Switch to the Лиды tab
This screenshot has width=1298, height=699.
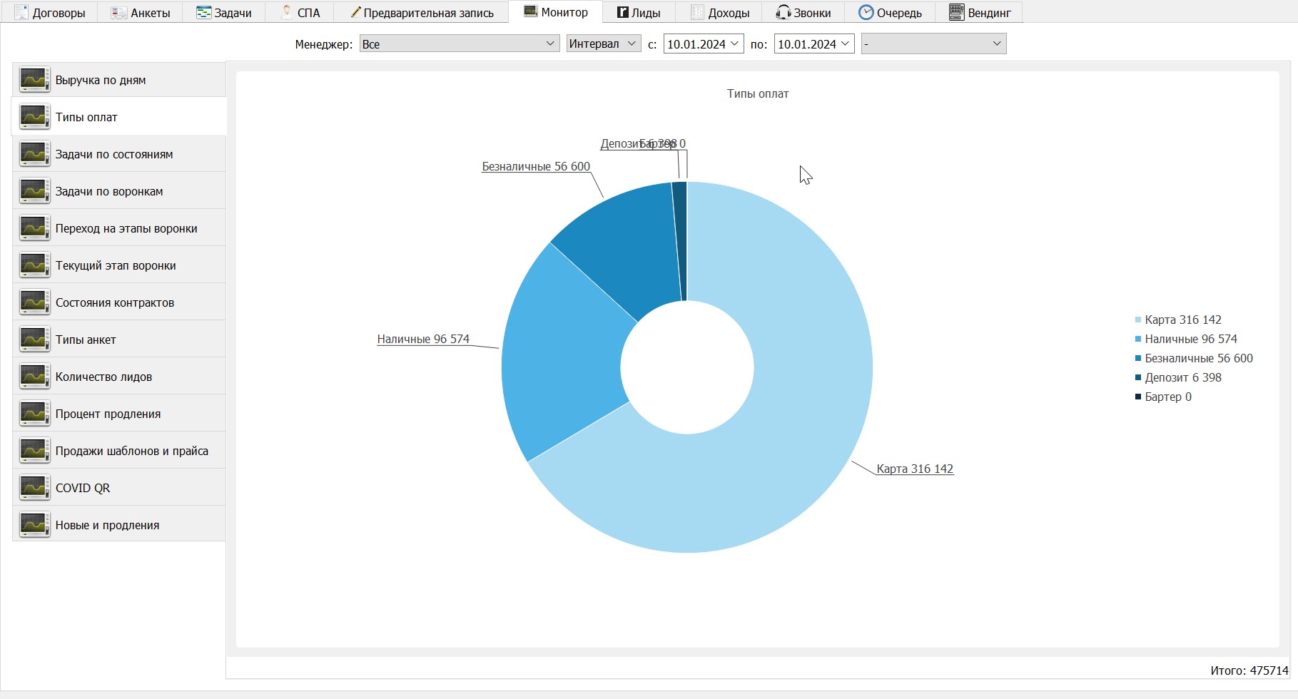(639, 13)
